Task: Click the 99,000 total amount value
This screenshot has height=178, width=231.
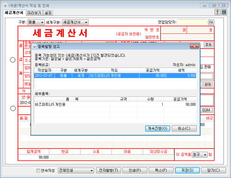Action: (x=43, y=157)
